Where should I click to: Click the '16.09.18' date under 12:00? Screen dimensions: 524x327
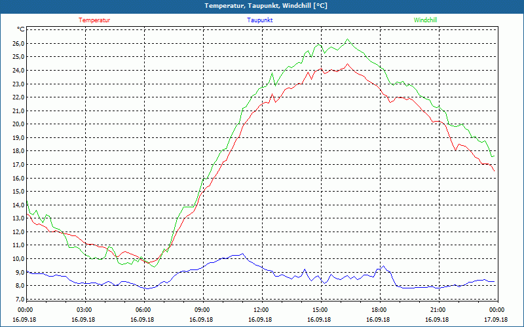[x=260, y=320]
